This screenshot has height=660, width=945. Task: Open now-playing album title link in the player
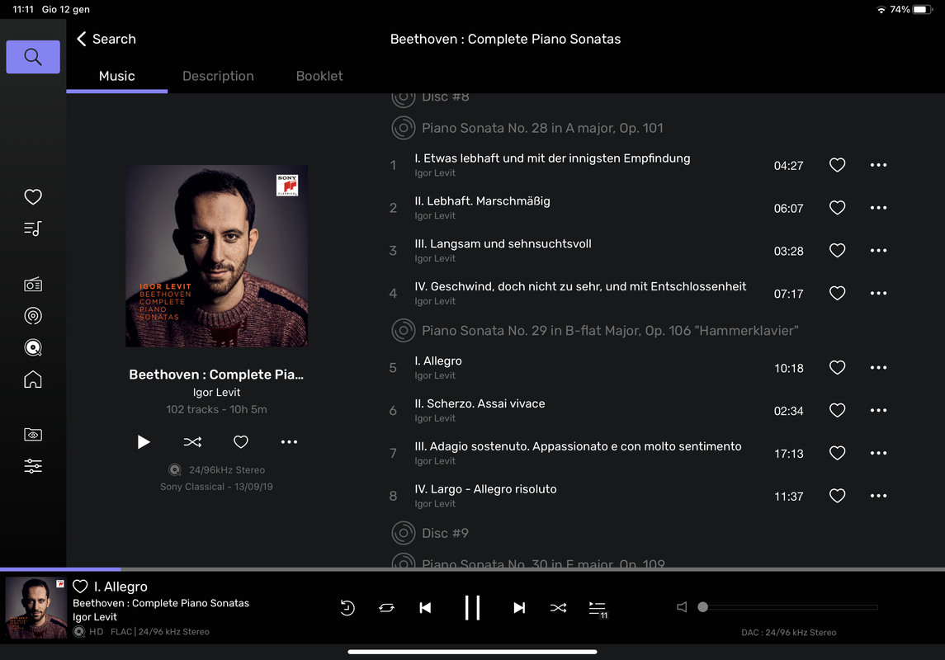161,603
